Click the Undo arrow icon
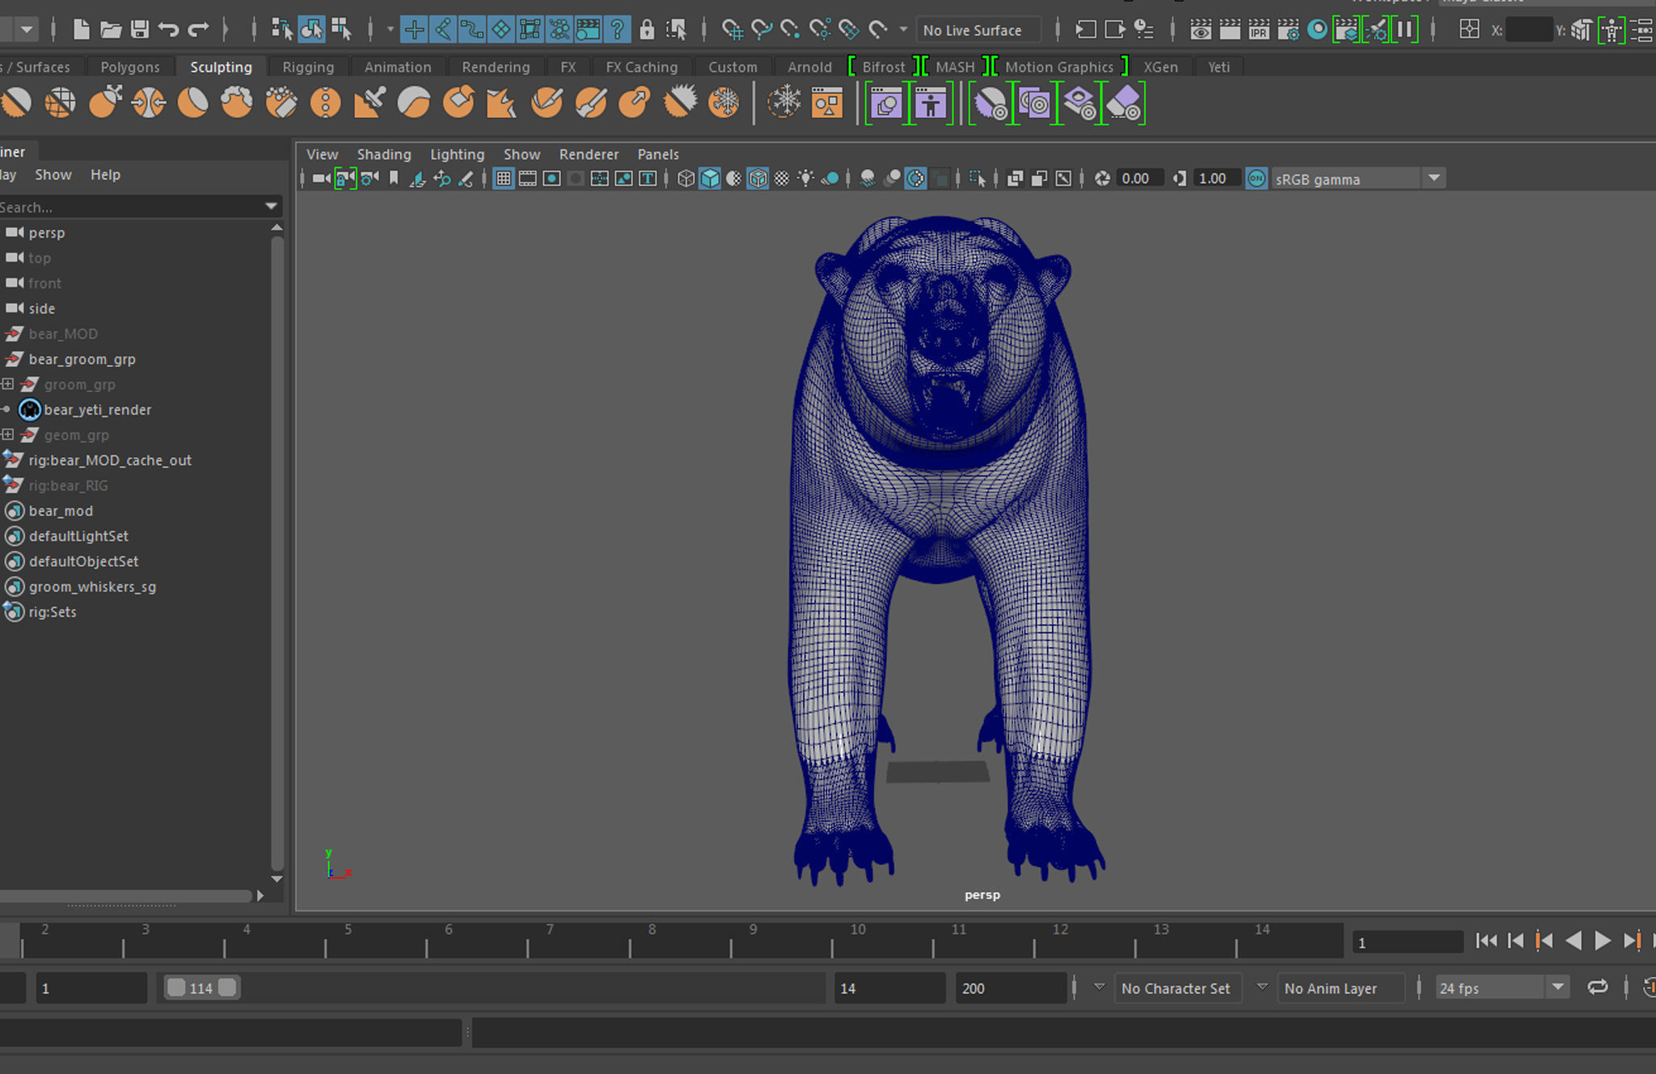 pyautogui.click(x=168, y=30)
